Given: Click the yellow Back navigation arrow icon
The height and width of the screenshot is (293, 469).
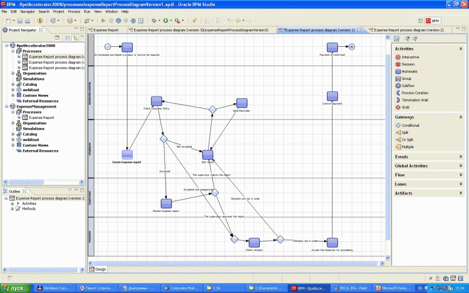Looking at the screenshot, I should click(238, 20).
